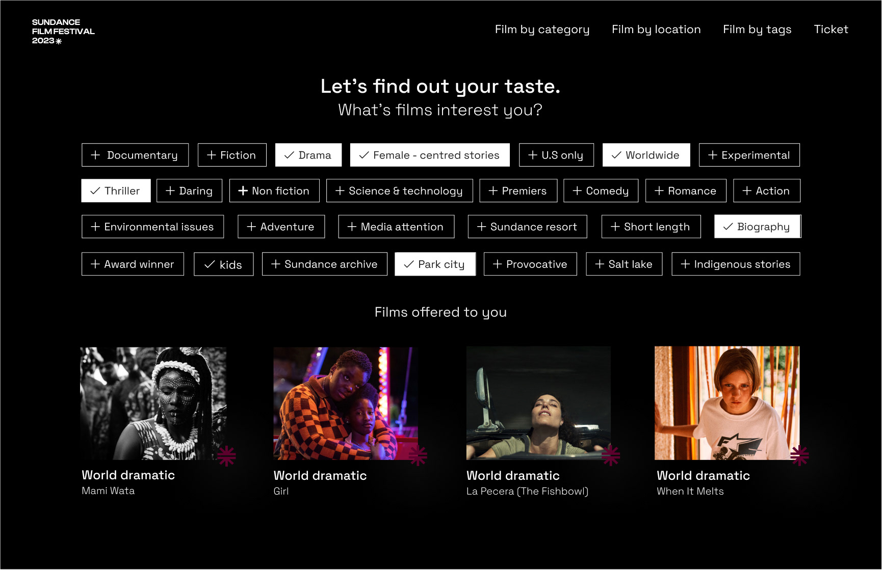Click the plus icon beside Comedy
Viewport: 882px width, 570px height.
(577, 191)
